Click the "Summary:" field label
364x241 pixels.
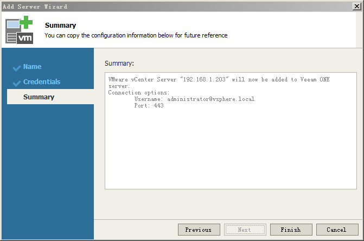(x=119, y=64)
